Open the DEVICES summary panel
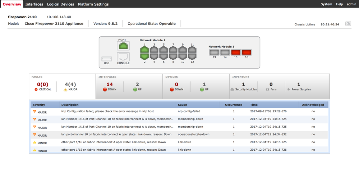The height and width of the screenshot is (169, 359). point(196,86)
